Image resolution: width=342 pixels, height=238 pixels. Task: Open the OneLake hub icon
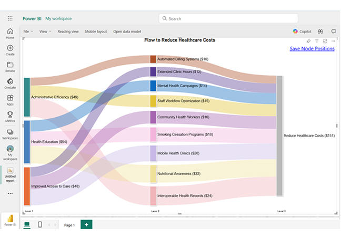pos(10,83)
